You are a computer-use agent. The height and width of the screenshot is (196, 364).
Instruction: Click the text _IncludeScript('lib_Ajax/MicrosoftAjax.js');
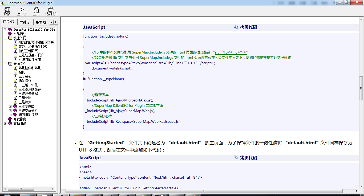click(x=119, y=100)
